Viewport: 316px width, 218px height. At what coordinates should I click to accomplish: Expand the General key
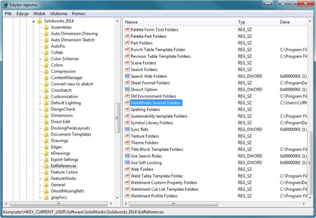(x=40, y=185)
